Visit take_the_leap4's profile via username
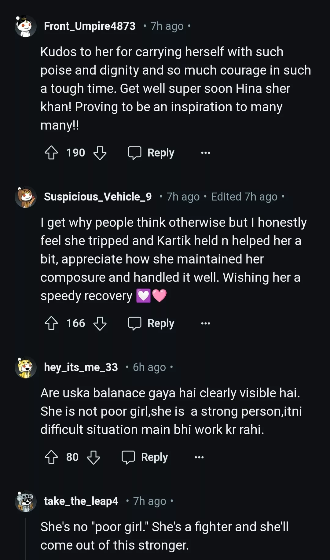This screenshot has height=560, width=330. pyautogui.click(x=81, y=501)
